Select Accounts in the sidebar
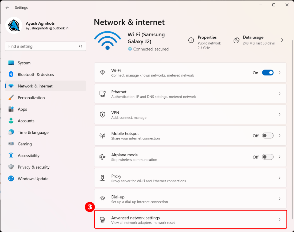The height and width of the screenshot is (232, 294). pyautogui.click(x=26, y=121)
